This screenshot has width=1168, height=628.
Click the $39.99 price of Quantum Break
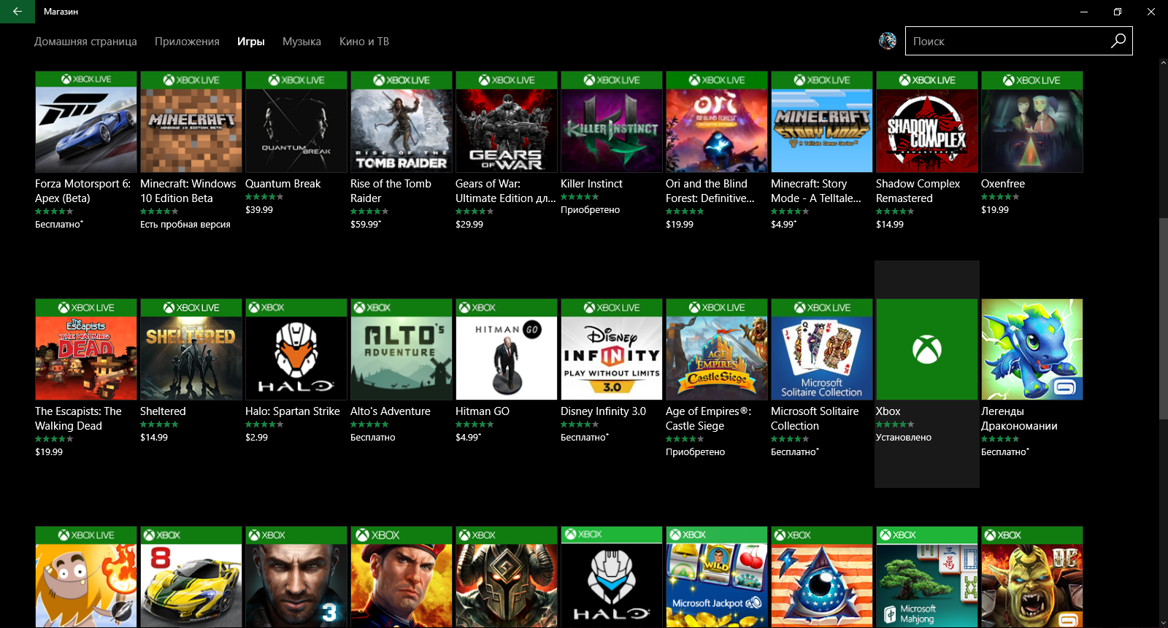[259, 210]
